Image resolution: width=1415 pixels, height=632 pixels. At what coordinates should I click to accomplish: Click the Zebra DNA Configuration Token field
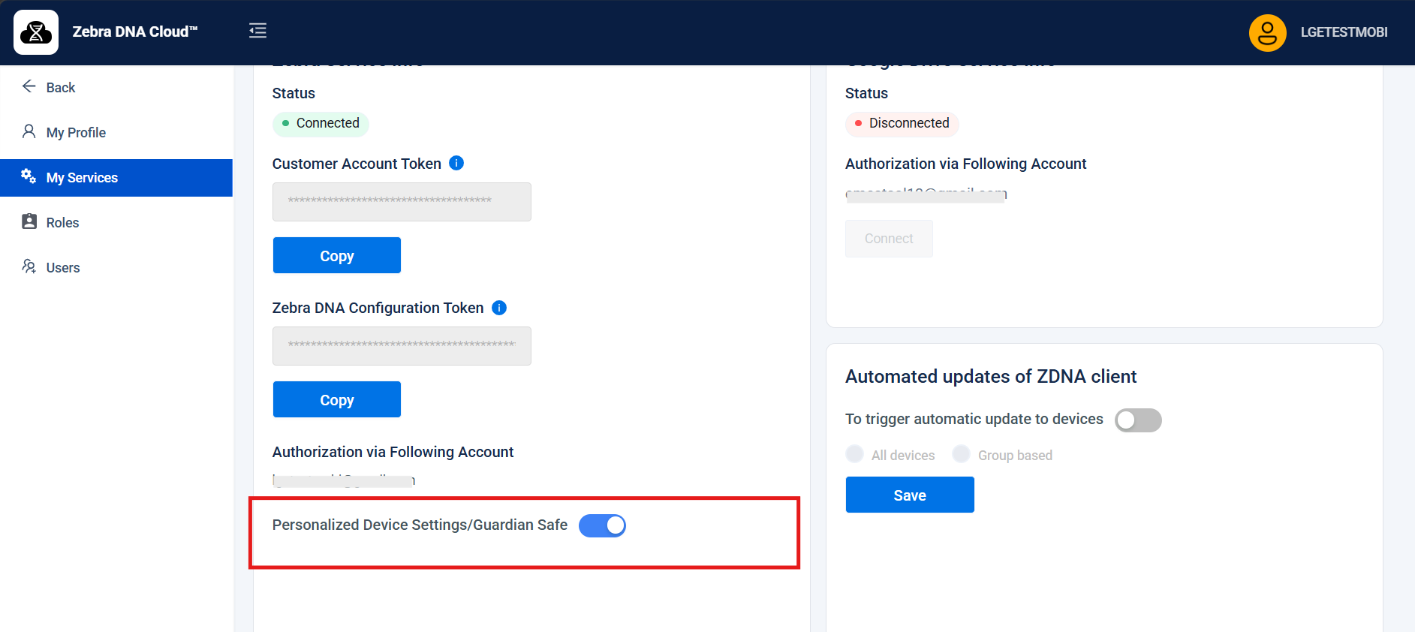pos(402,346)
